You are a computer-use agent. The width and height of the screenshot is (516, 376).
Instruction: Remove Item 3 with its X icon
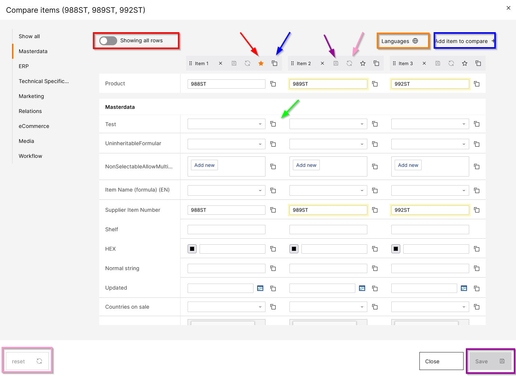pos(424,64)
